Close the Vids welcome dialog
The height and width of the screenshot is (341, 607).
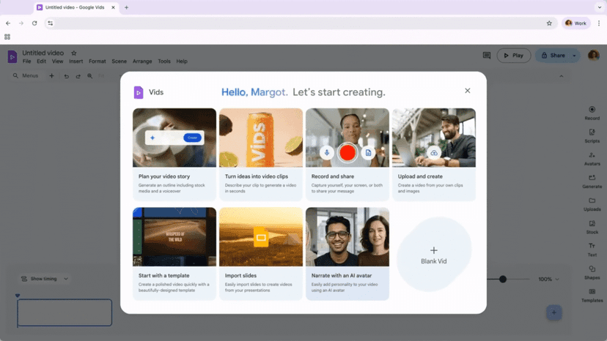click(x=468, y=91)
